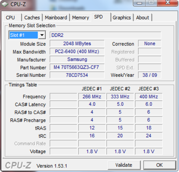Close the CPU-Z window
The image size is (179, 172).
pyautogui.click(x=168, y=3)
